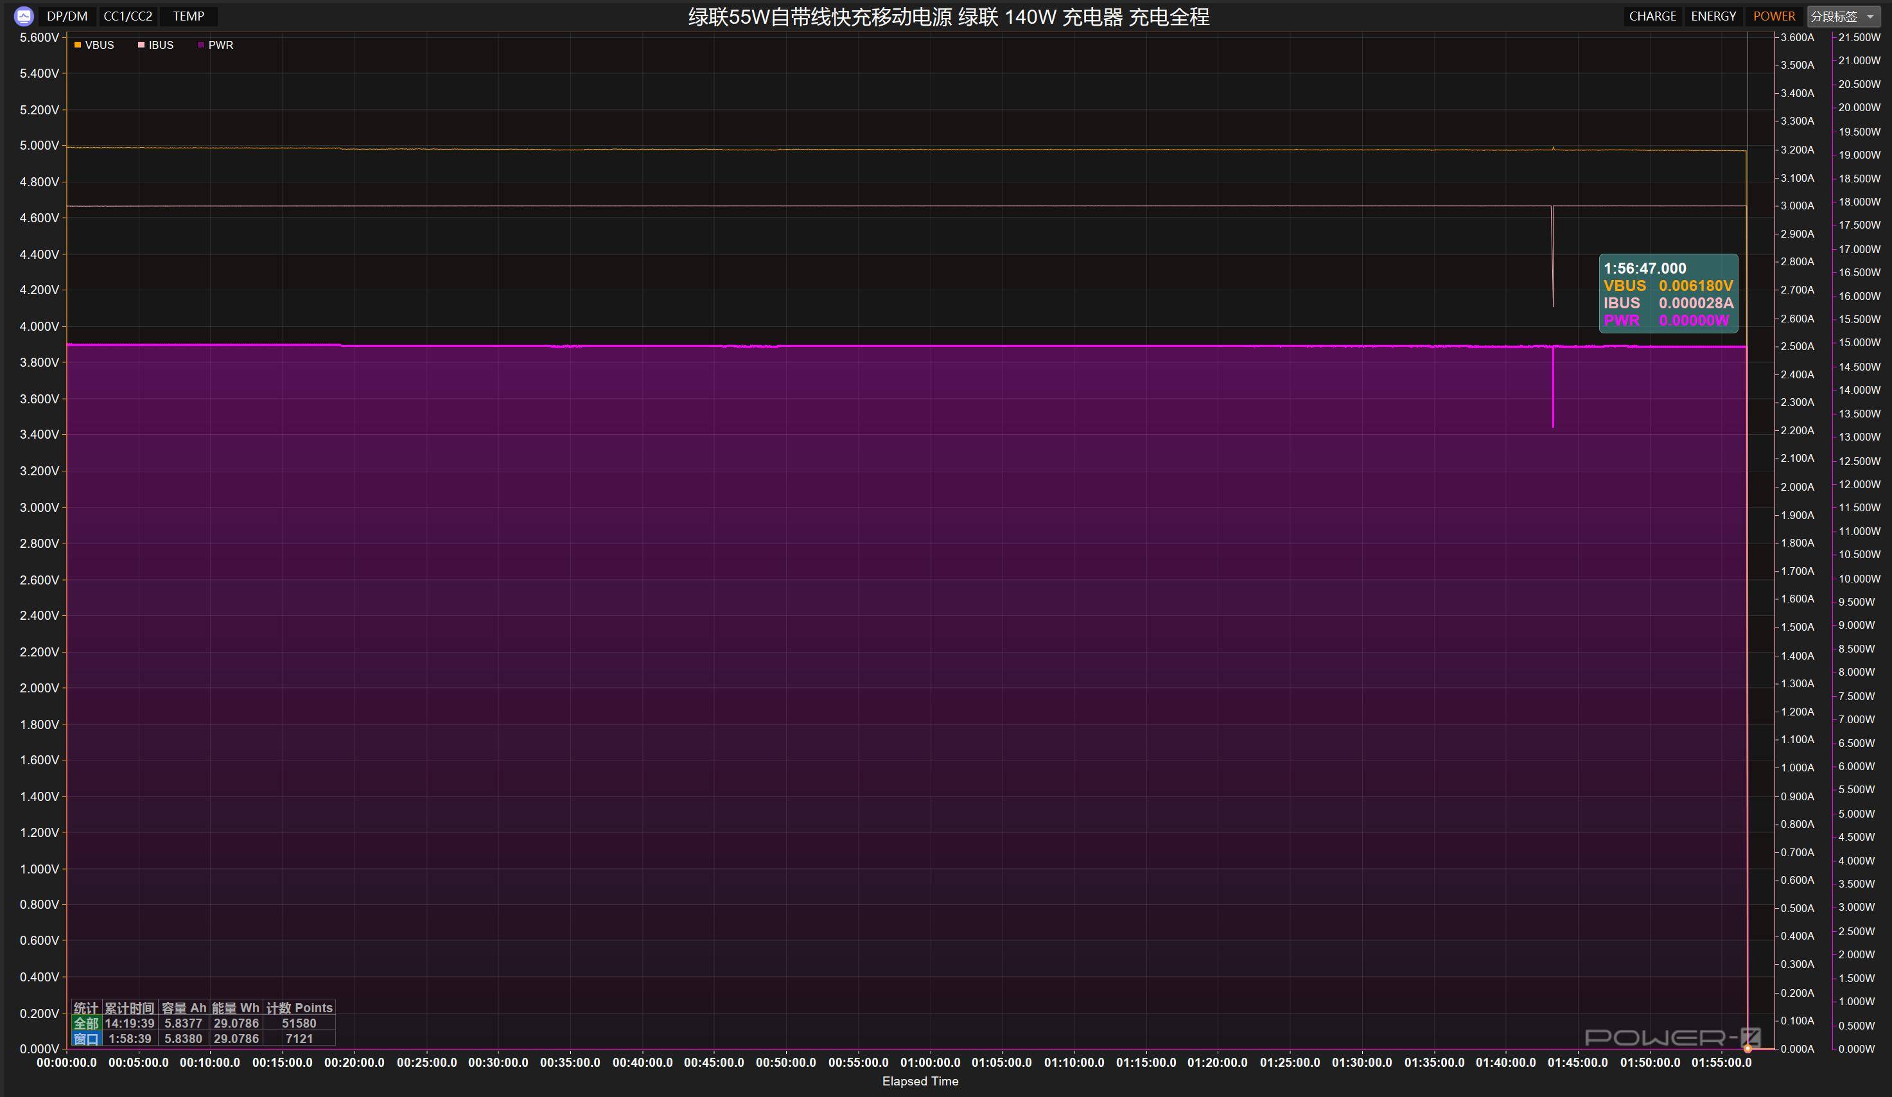The width and height of the screenshot is (1892, 1097).
Task: Click the POWER-Z watermark logo
Action: point(1672,1038)
